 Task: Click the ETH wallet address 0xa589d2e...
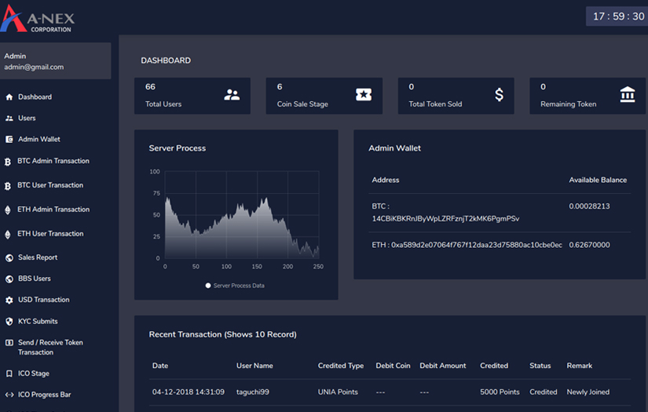(477, 245)
